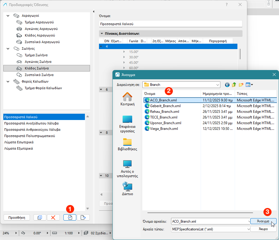Screen dimensions: 279x240
Task: Select Geberit_Branch.xml file
Action: click(x=165, y=106)
